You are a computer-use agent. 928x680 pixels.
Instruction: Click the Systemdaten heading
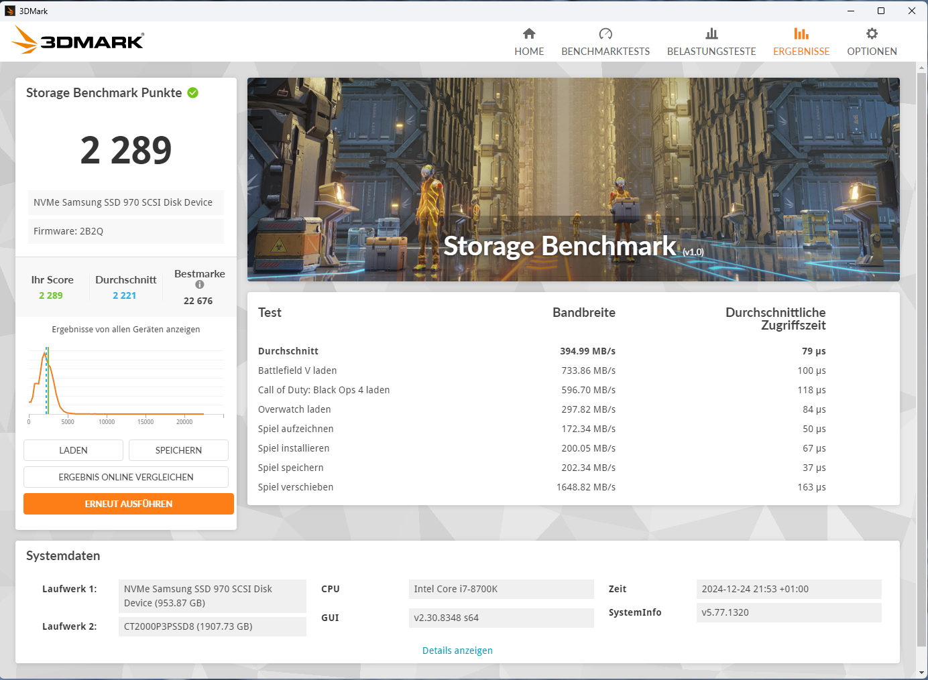click(x=63, y=556)
